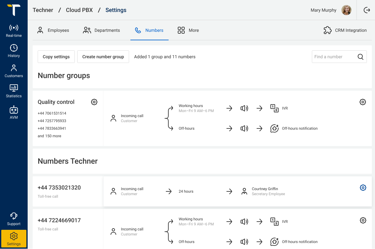Click Courtney Griffin employee icon
The width and height of the screenshot is (375, 249).
244,191
